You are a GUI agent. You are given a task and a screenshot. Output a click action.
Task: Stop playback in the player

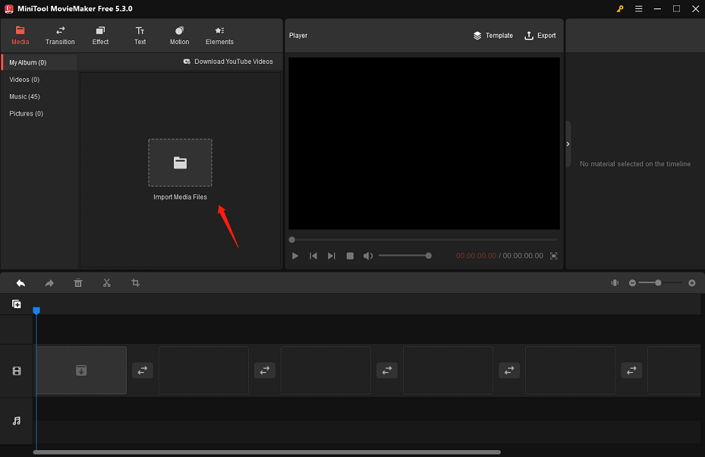(350, 256)
